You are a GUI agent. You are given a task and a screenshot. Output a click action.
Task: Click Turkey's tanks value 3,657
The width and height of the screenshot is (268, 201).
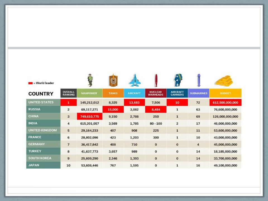tap(113, 152)
